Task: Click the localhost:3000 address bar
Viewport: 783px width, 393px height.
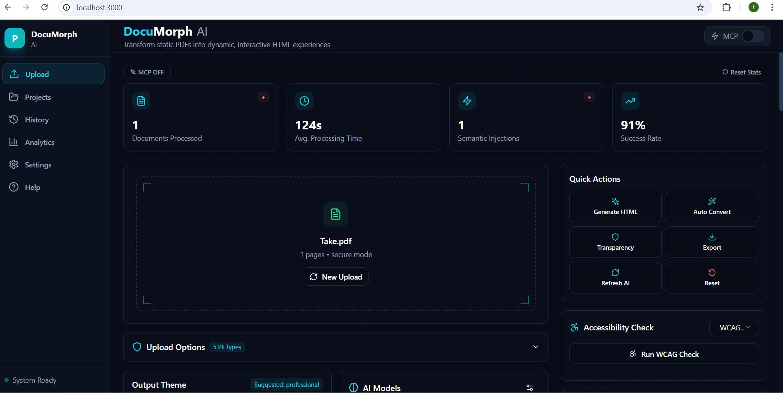Action: point(100,7)
